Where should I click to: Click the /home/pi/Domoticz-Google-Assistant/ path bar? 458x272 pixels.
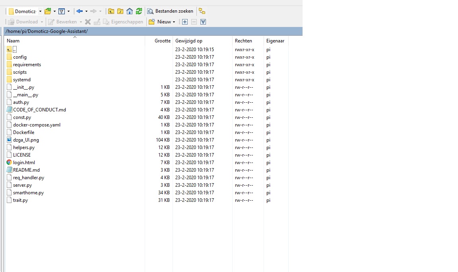pyautogui.click(x=153, y=31)
